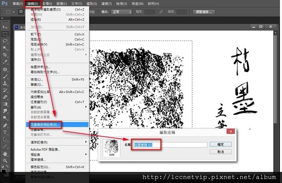Viewport: 282px width, 183px height.
Task: Click the brush preview thumbnail in dialog
Action: pos(112,148)
